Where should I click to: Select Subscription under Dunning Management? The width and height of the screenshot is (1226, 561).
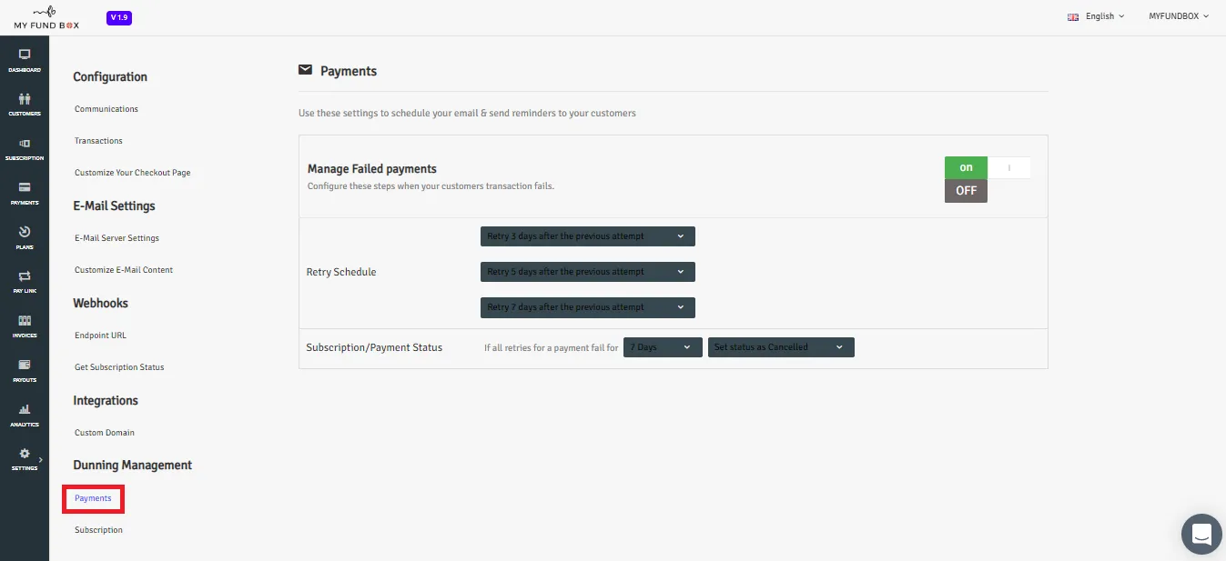tap(98, 530)
